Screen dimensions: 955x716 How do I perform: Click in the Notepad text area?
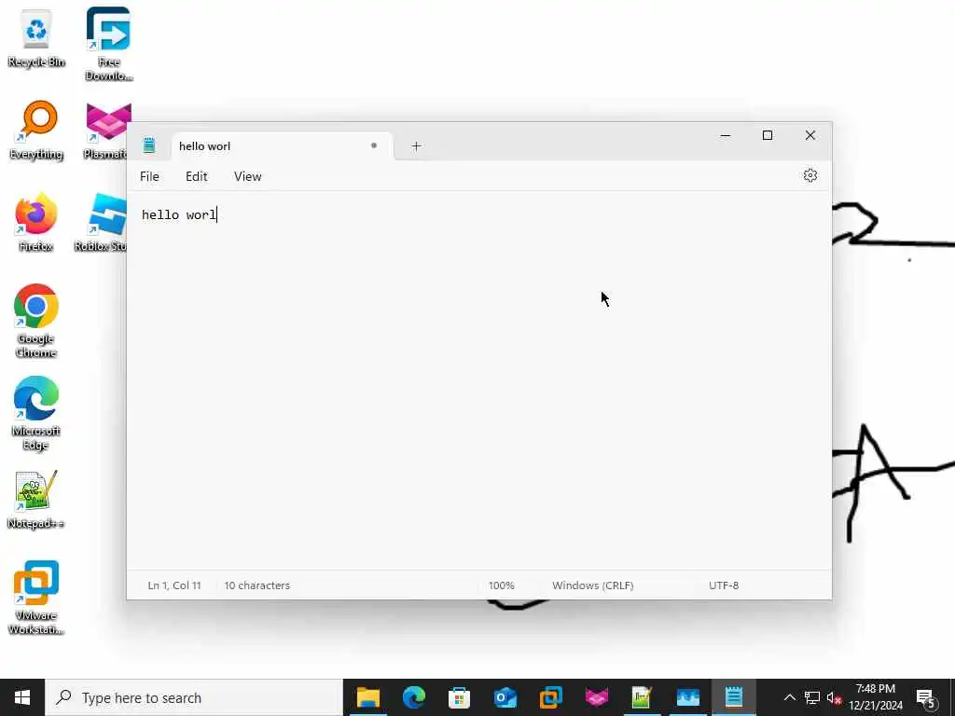(478, 380)
